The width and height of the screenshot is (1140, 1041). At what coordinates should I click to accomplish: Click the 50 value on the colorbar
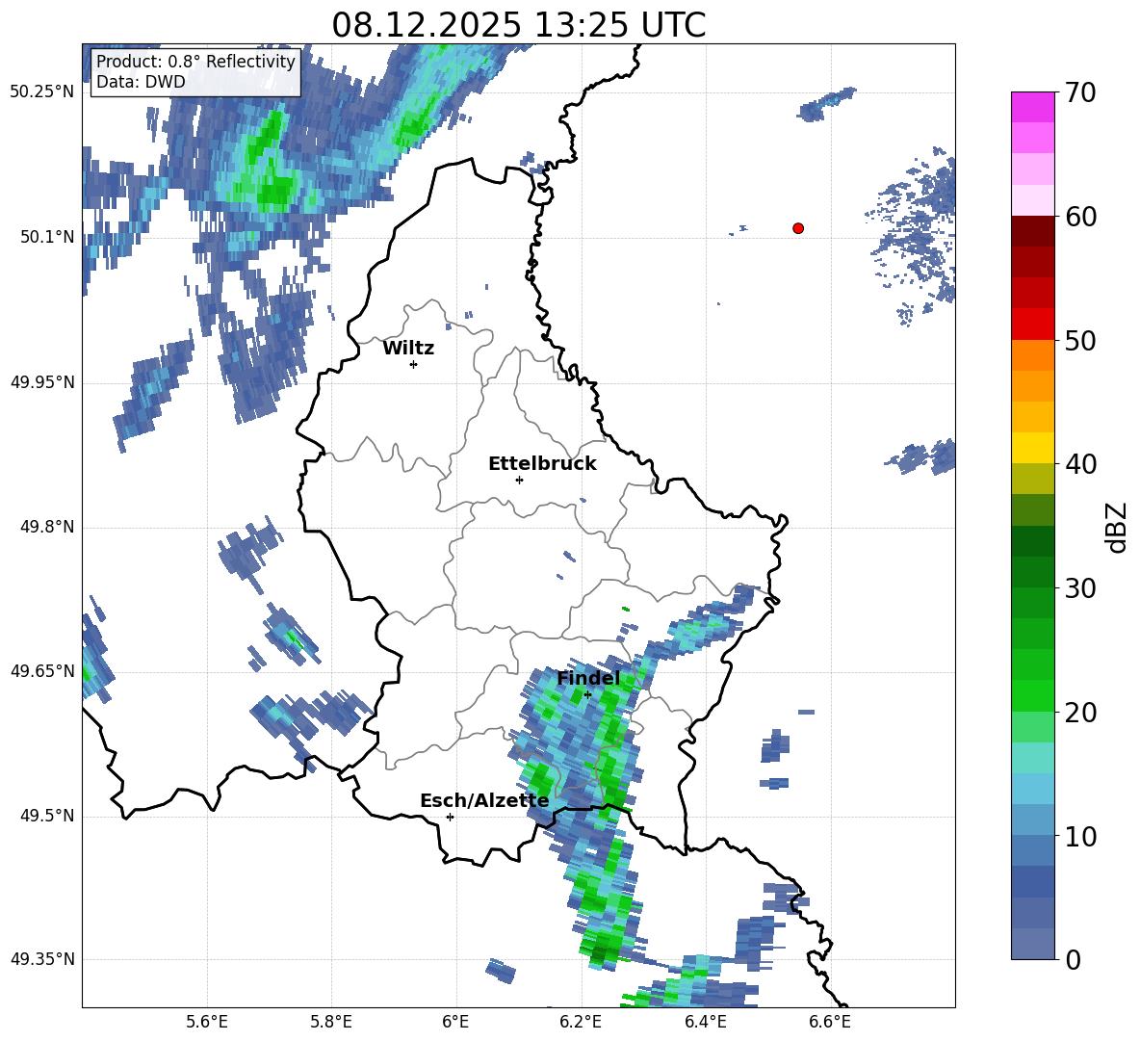(x=1081, y=340)
